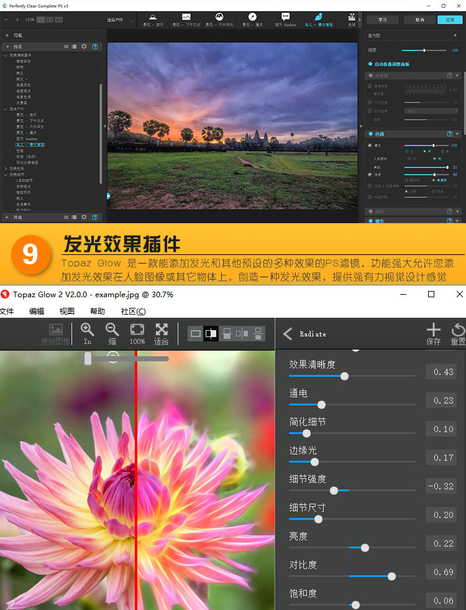Open the 文件 menu in Topaz Glow
This screenshot has width=466, height=610.
(x=7, y=312)
